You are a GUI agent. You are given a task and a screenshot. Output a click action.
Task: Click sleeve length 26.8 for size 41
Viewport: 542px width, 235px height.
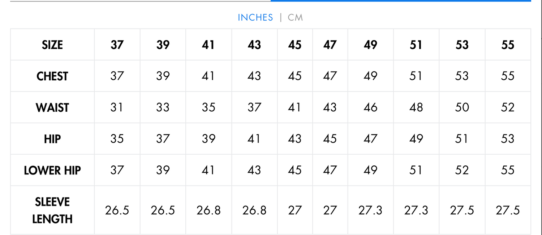[x=208, y=210]
